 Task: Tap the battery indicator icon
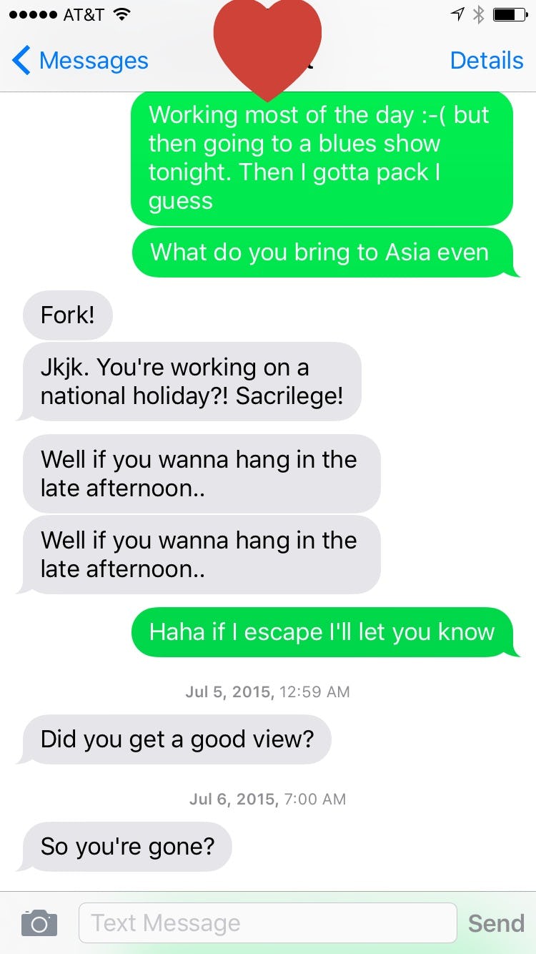(x=510, y=14)
